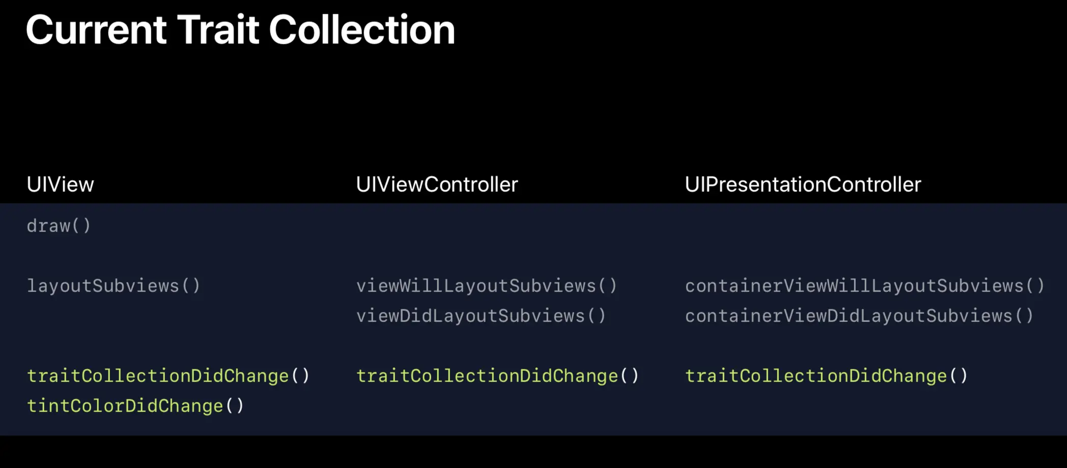Click viewWillLayoutSubviews() method

[x=487, y=286]
